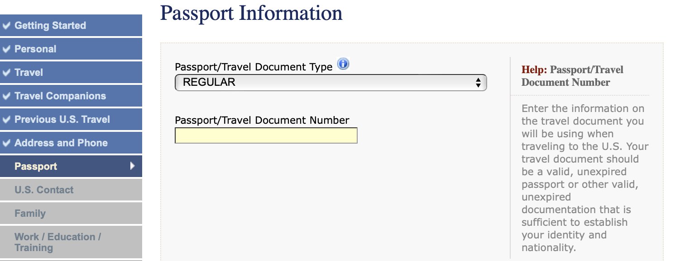Open the Work / Education / Training section
This screenshot has height=261, width=680.
pyautogui.click(x=71, y=242)
